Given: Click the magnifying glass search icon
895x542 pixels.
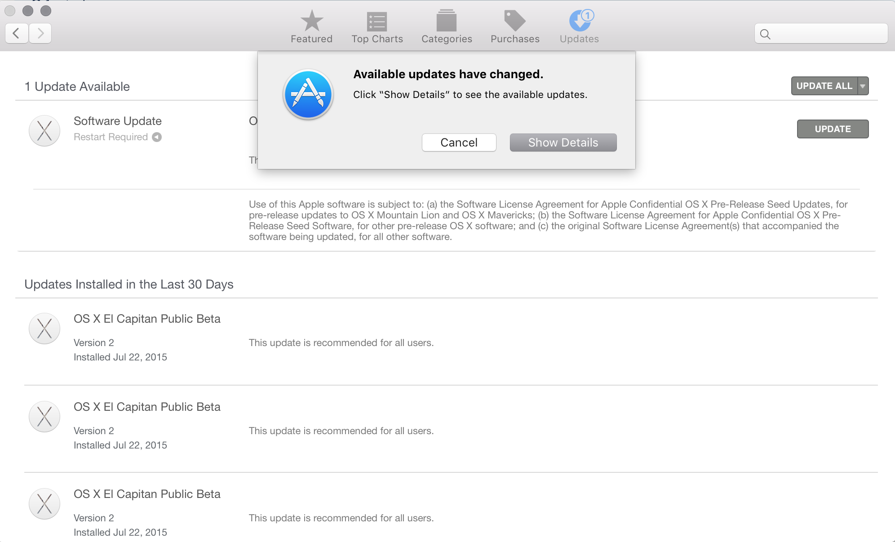Looking at the screenshot, I should pos(765,34).
